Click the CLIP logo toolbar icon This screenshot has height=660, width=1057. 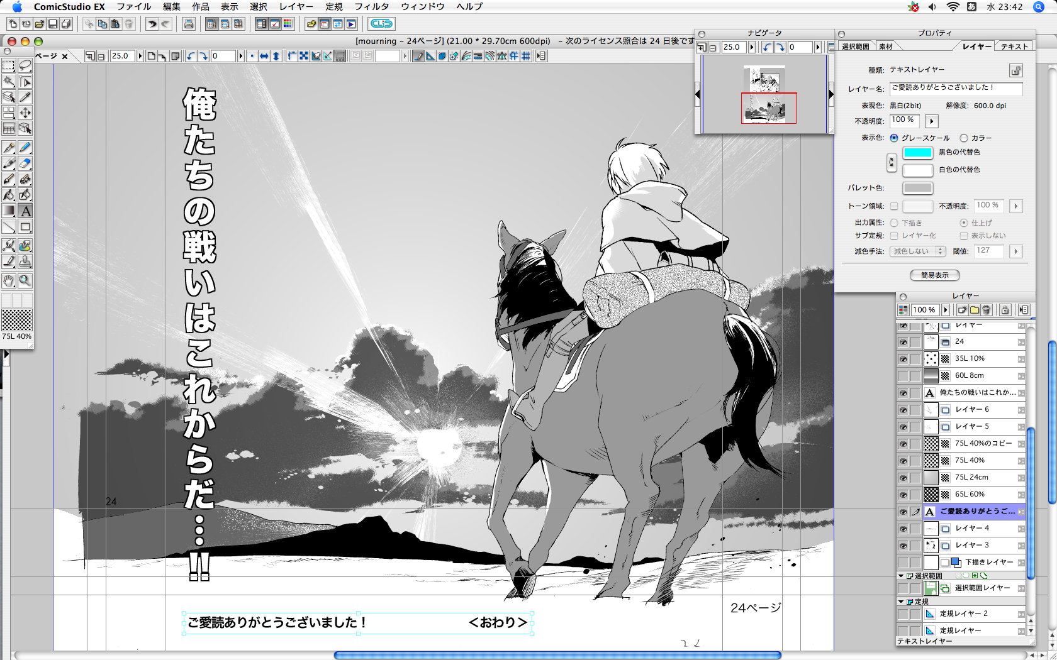coord(381,24)
